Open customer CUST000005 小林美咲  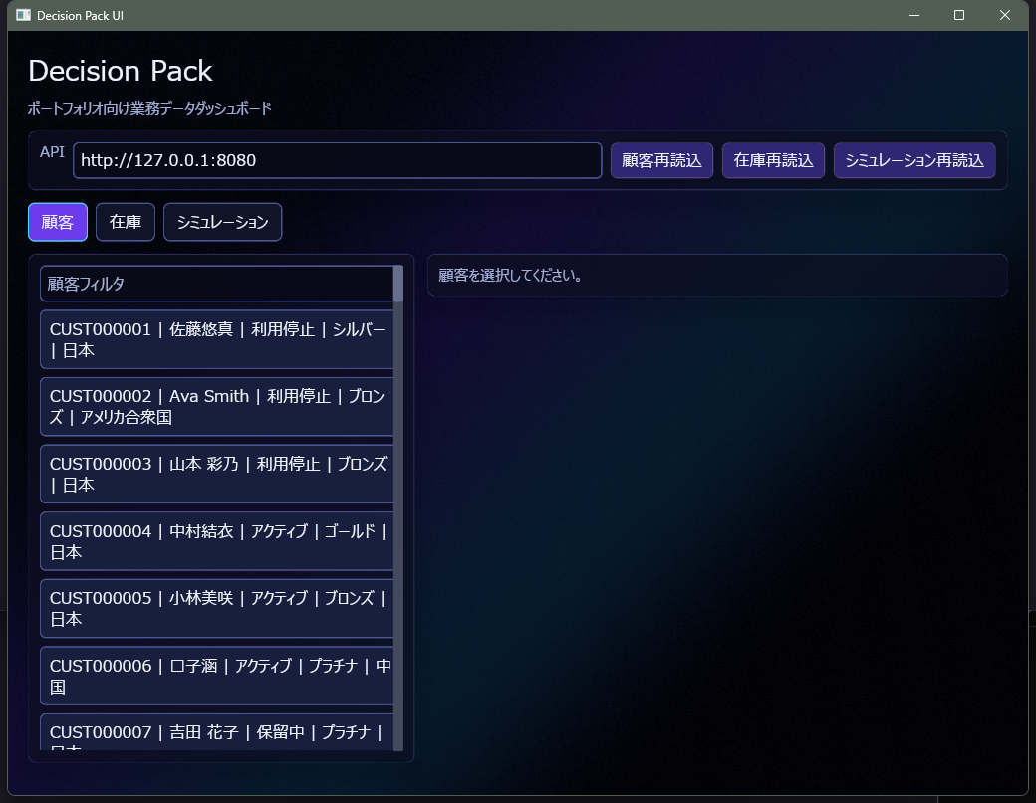[217, 608]
